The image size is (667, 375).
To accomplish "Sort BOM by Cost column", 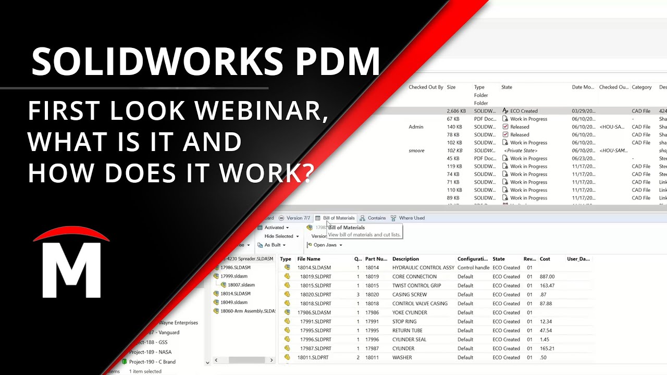I will [545, 259].
